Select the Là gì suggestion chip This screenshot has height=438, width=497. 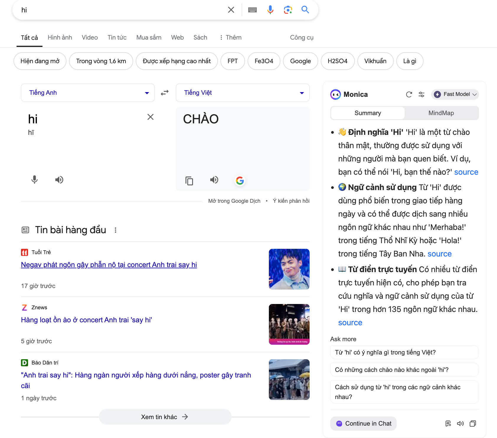[x=410, y=61]
